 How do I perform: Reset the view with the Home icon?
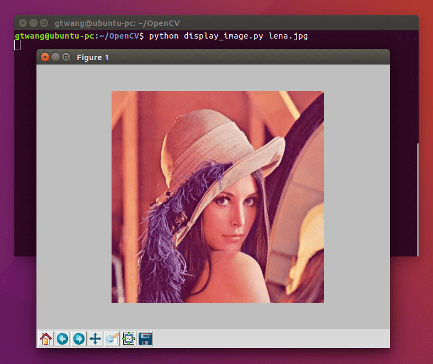[46, 339]
